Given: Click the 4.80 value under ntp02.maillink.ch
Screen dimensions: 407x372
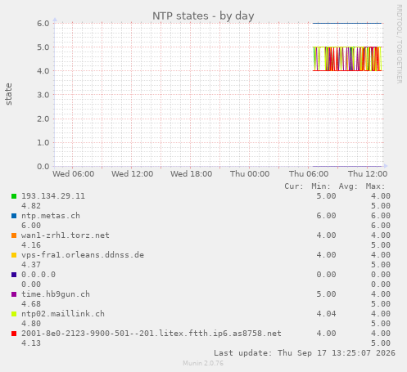Looking at the screenshot, I should (31, 324).
